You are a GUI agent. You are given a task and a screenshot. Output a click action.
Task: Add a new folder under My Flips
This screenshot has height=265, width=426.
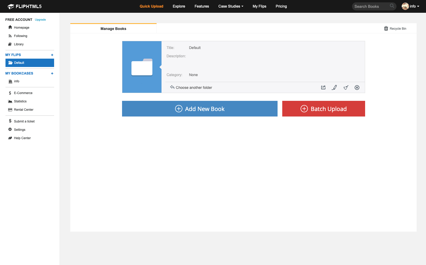(52, 55)
